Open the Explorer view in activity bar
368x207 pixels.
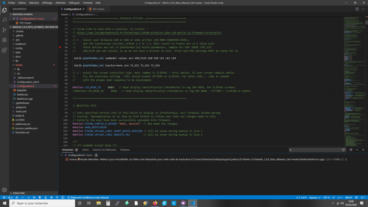[4, 10]
